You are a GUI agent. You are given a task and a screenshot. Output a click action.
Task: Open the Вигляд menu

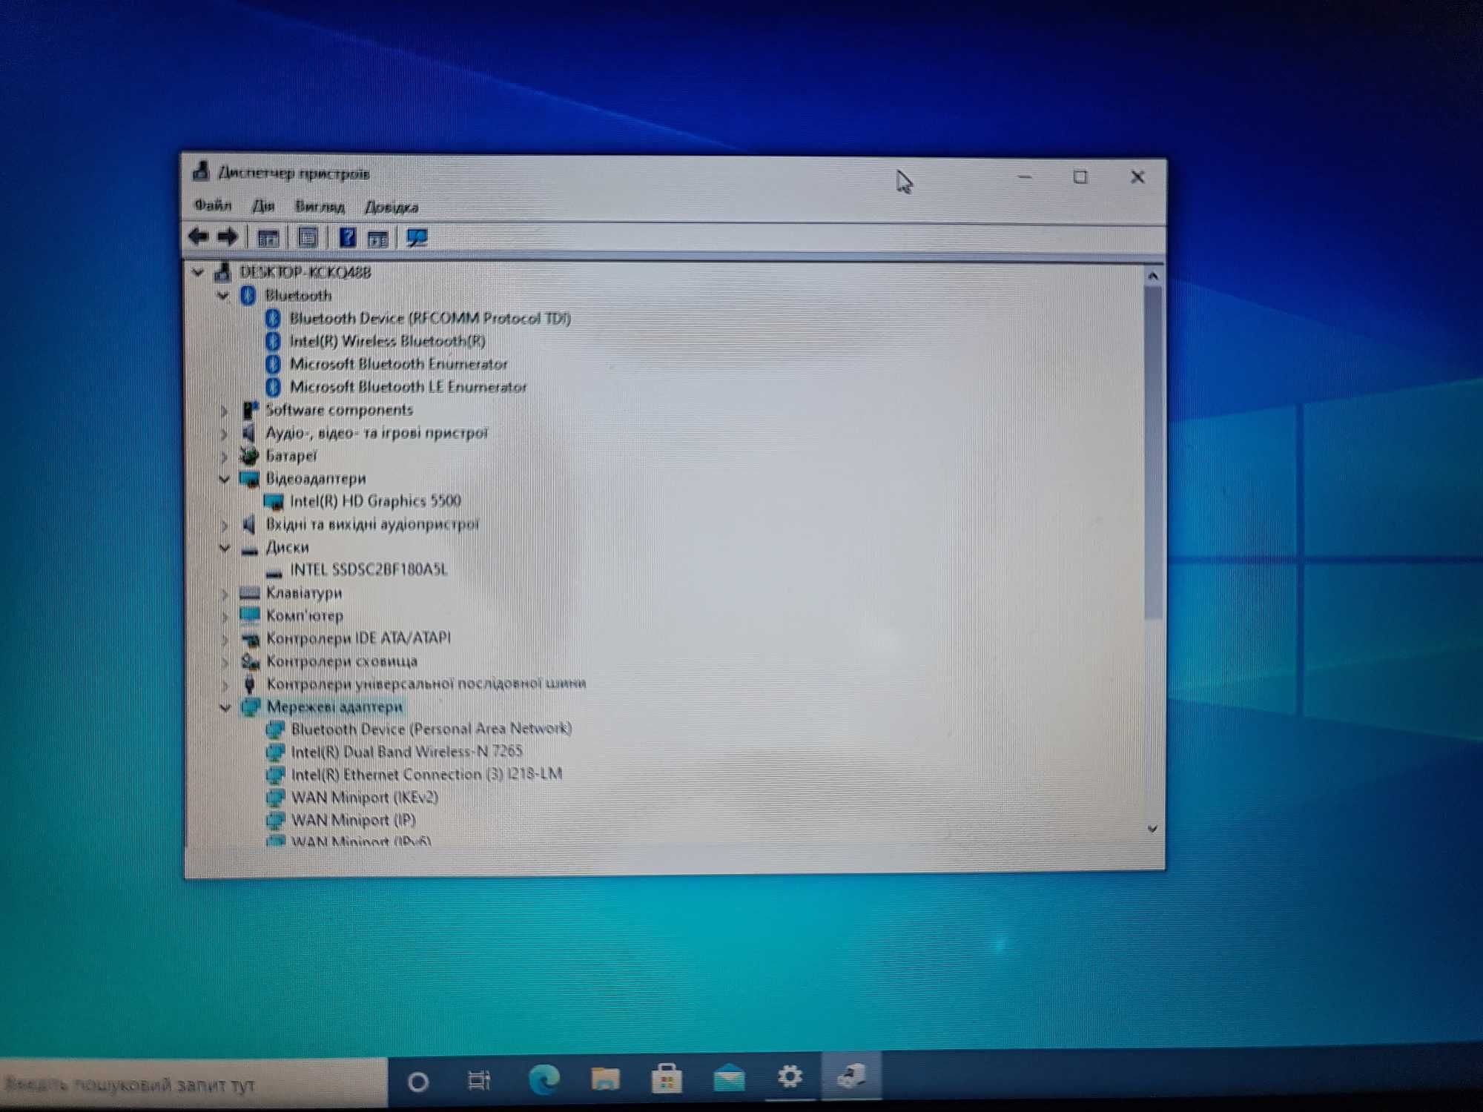pos(320,207)
